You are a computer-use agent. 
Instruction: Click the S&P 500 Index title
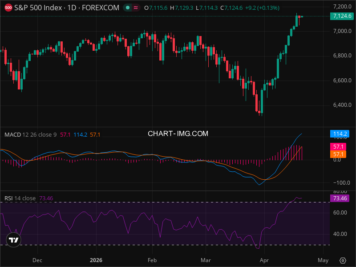38,8
